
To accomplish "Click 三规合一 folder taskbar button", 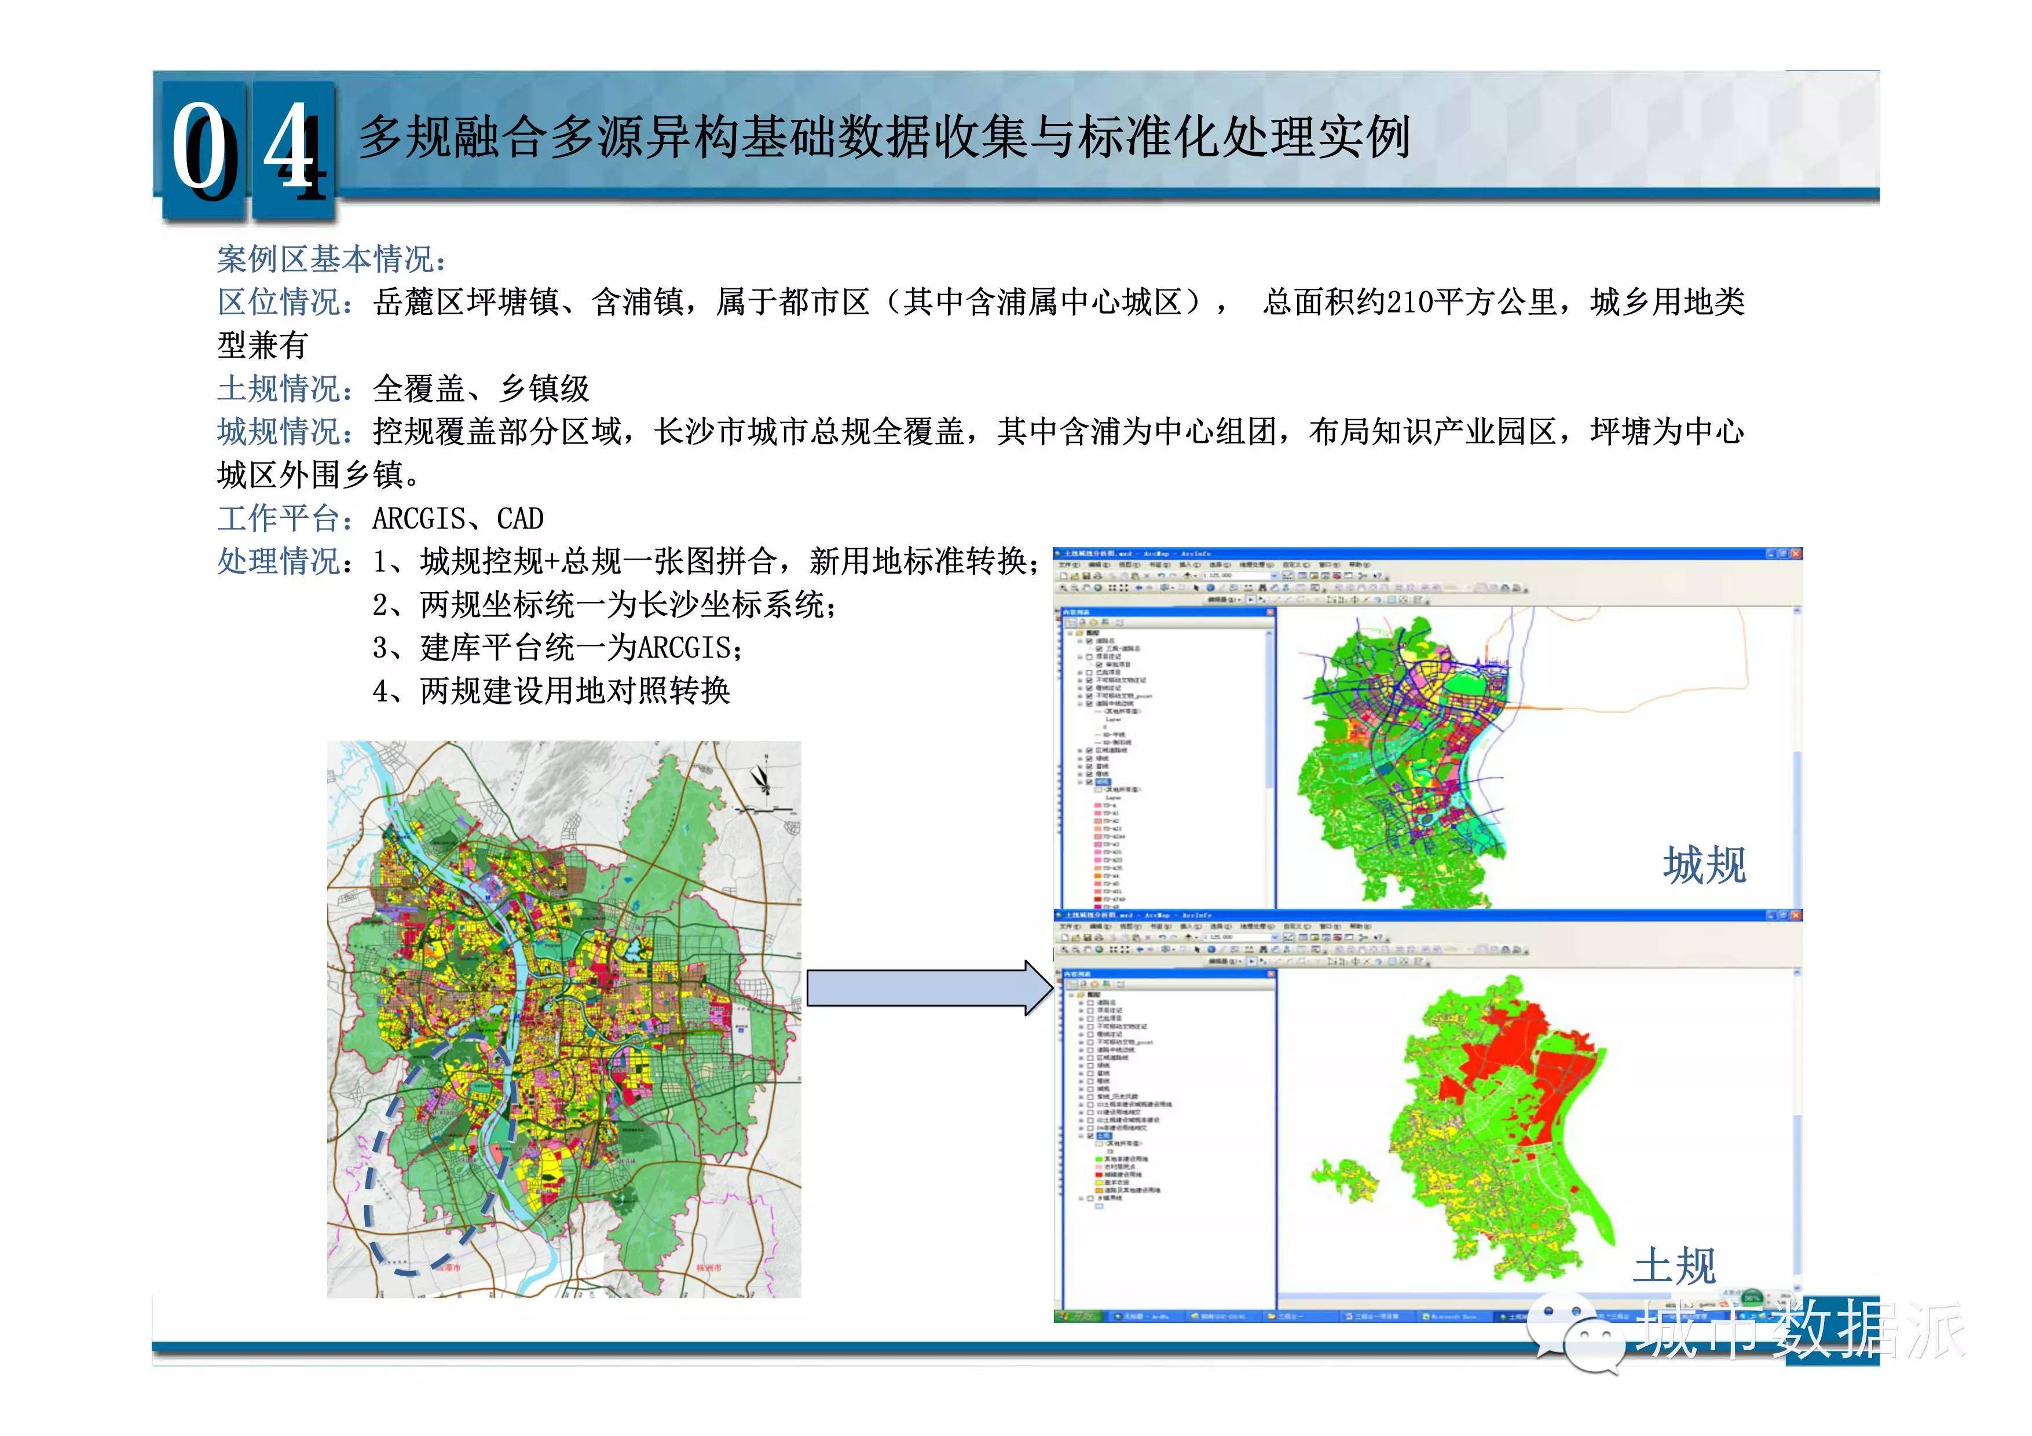I will (x=1301, y=1317).
